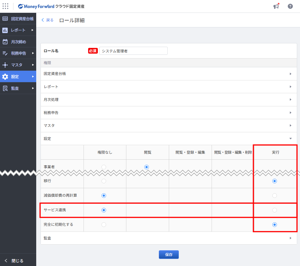The width and height of the screenshot is (300, 266).
Task: Open the マスタ sidebar menu
Action: (x=18, y=65)
